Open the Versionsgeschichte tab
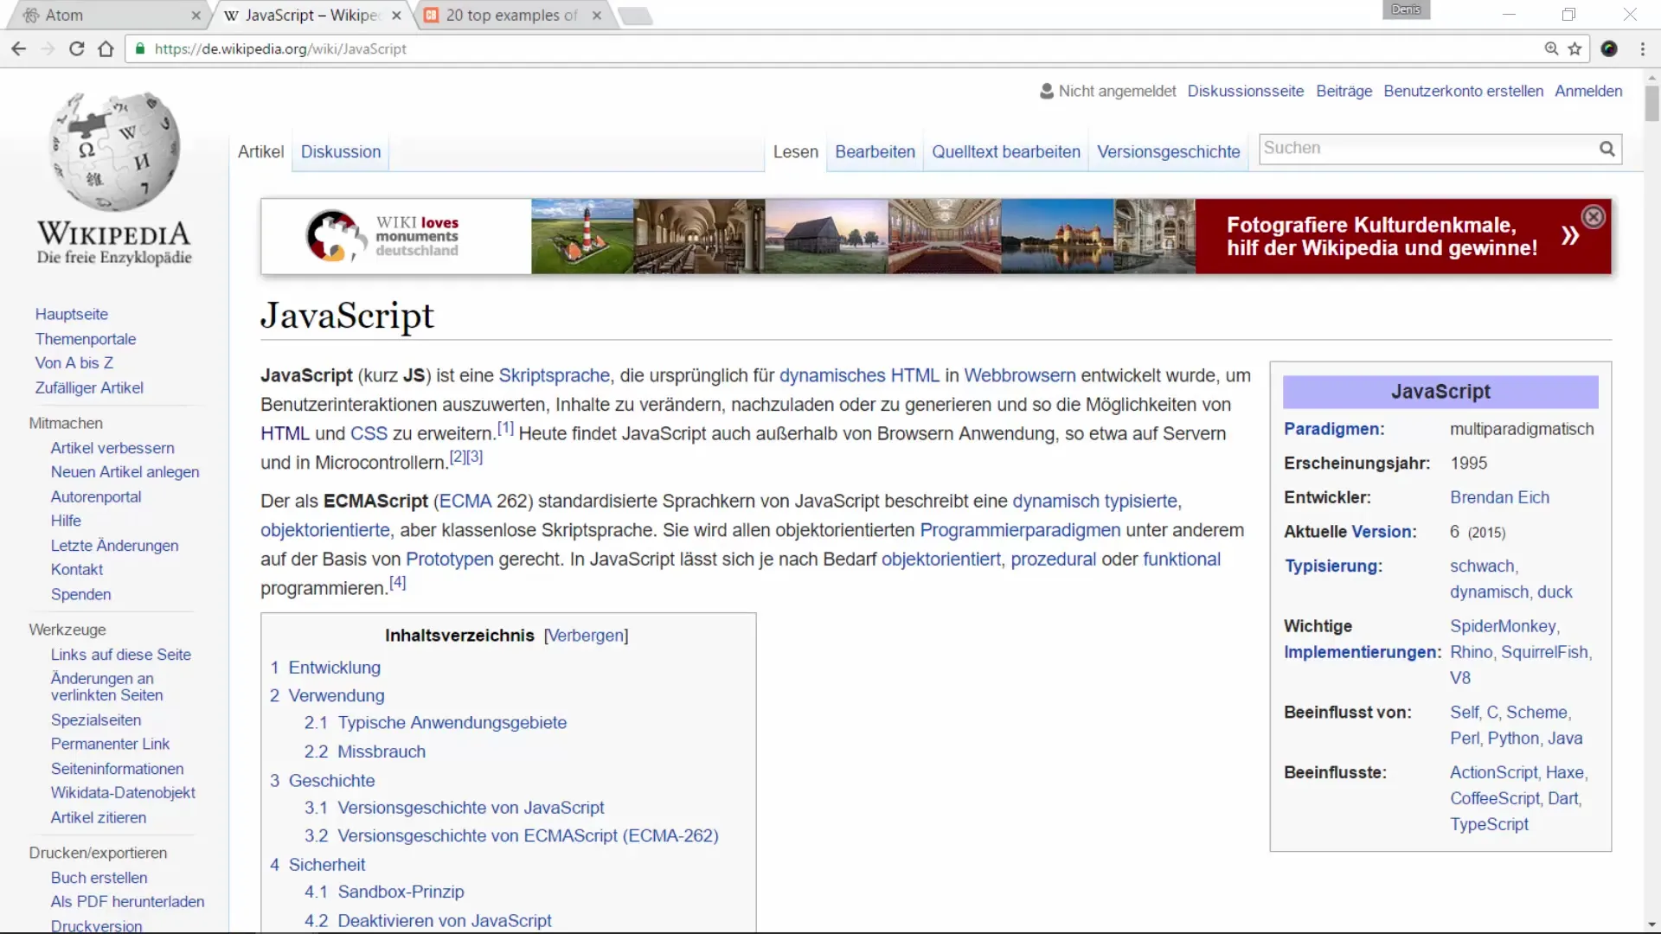The height and width of the screenshot is (934, 1661). coord(1169,152)
